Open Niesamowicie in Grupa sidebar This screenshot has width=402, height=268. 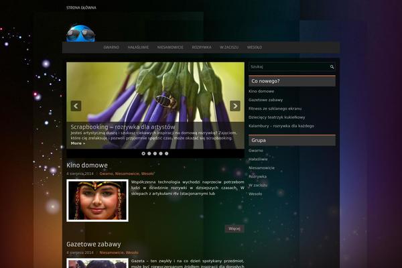click(x=261, y=167)
